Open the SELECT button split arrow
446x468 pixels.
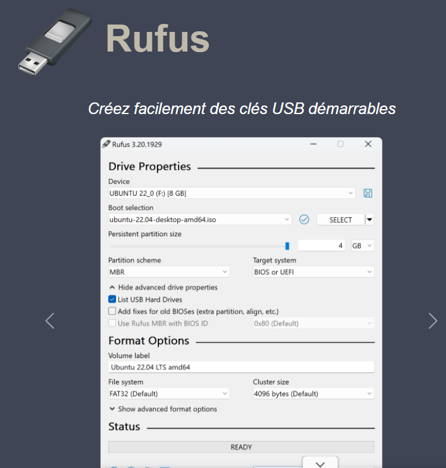(x=369, y=220)
